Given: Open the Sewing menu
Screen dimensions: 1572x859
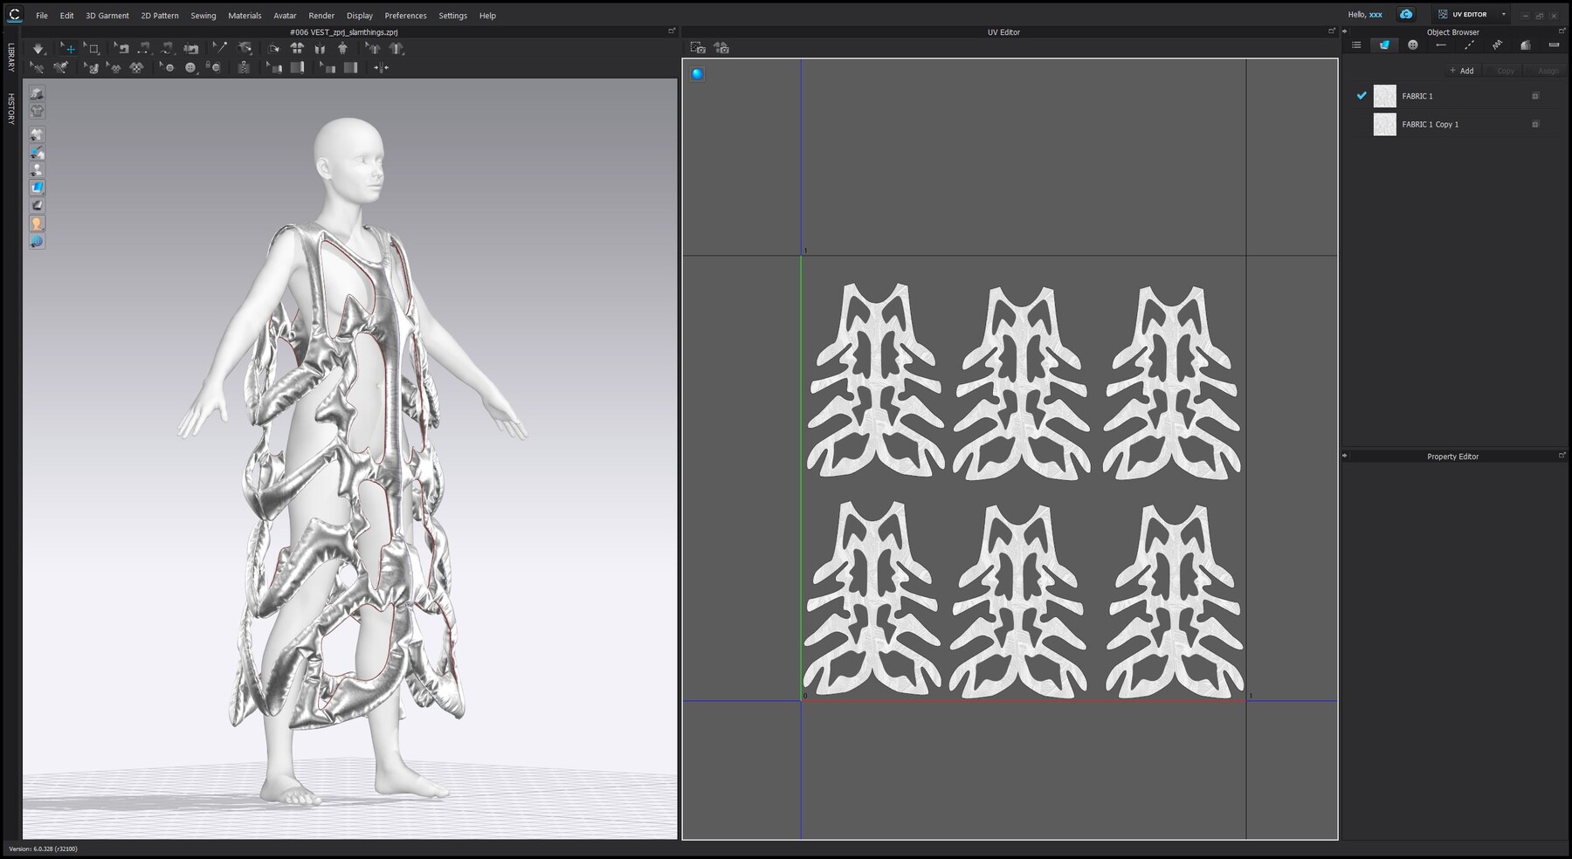Looking at the screenshot, I should 203,15.
